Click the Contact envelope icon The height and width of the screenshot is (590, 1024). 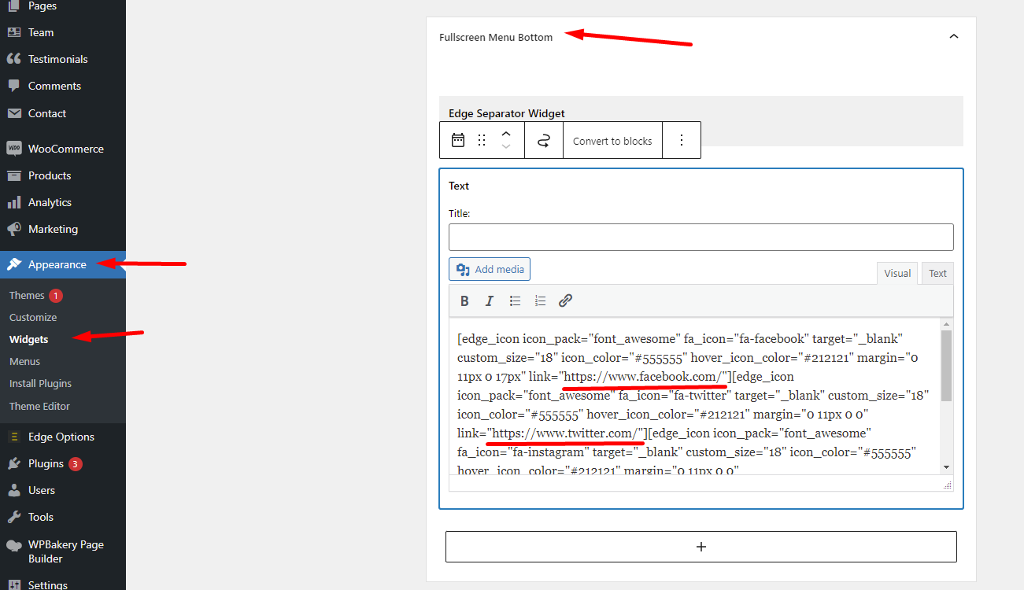[x=14, y=113]
